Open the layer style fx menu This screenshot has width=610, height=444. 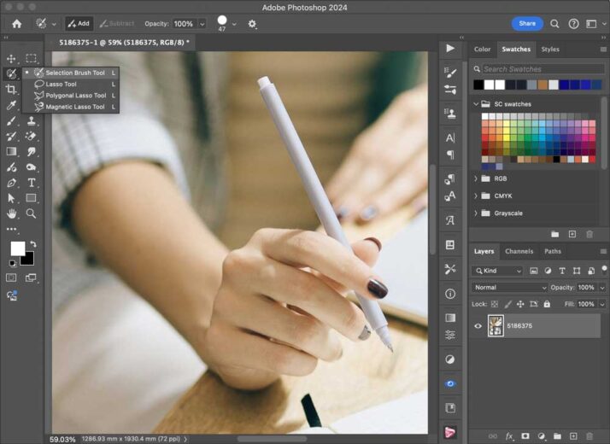tap(509, 435)
